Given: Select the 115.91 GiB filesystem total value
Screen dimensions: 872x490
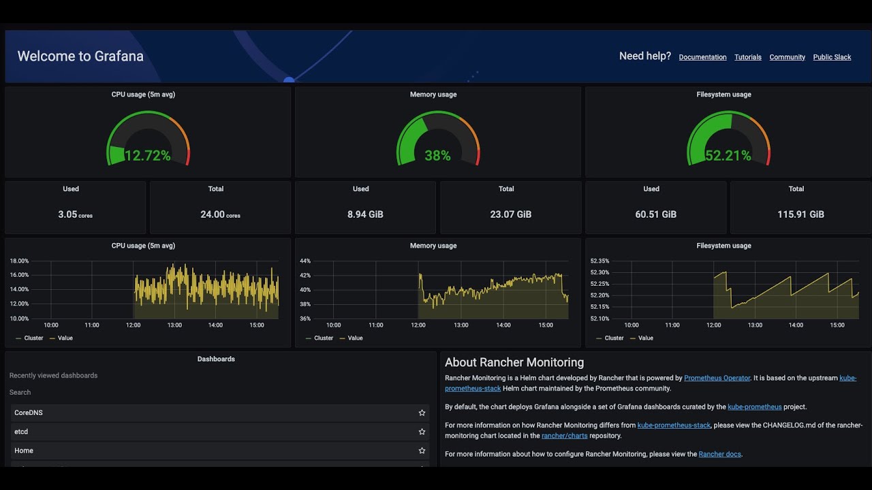Looking at the screenshot, I should 800,214.
